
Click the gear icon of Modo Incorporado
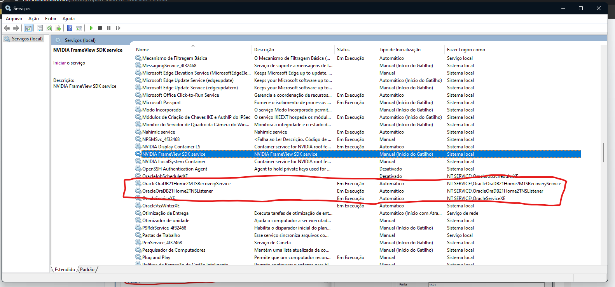click(138, 110)
